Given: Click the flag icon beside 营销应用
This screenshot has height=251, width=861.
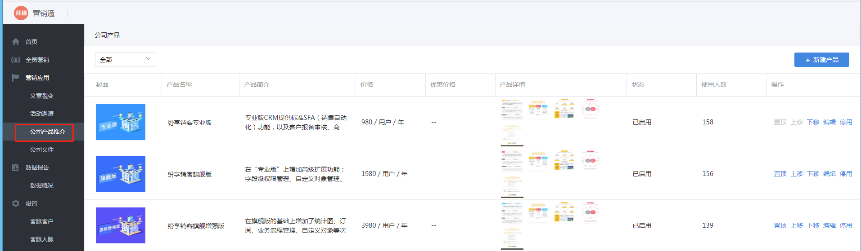Looking at the screenshot, I should pyautogui.click(x=16, y=78).
